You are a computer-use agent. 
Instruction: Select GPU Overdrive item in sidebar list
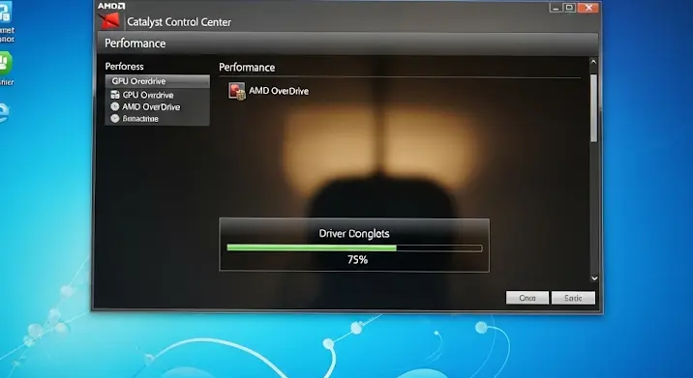tap(148, 95)
